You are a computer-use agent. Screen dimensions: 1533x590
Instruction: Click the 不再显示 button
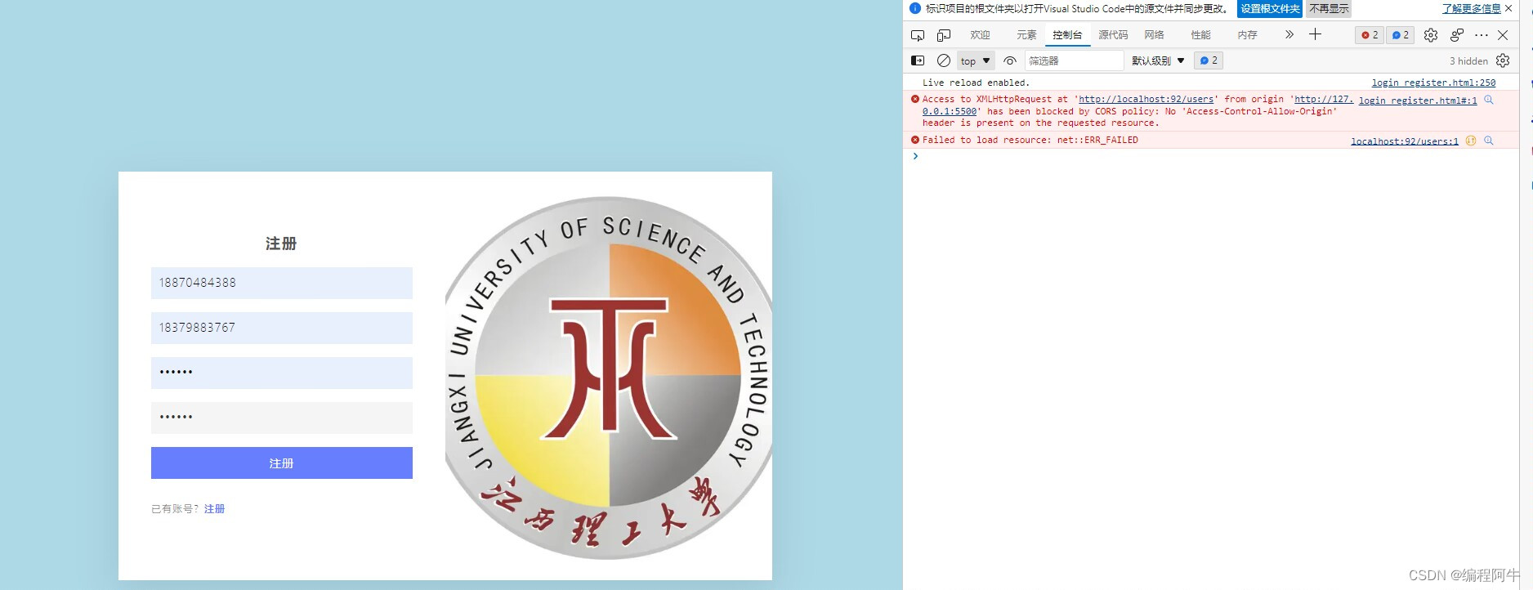pyautogui.click(x=1329, y=8)
